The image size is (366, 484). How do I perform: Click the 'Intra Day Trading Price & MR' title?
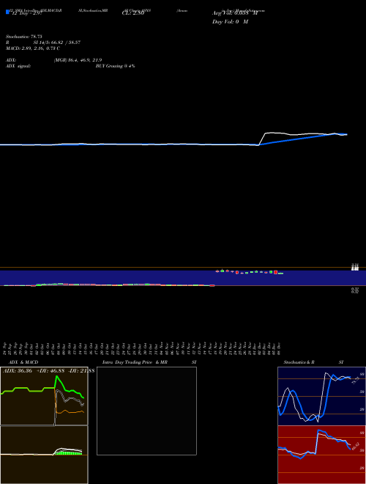(135, 362)
